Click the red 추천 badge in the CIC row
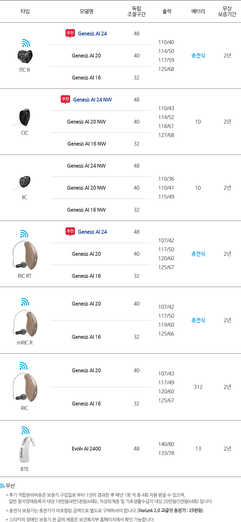This screenshot has width=241, height=522. pos(65,99)
